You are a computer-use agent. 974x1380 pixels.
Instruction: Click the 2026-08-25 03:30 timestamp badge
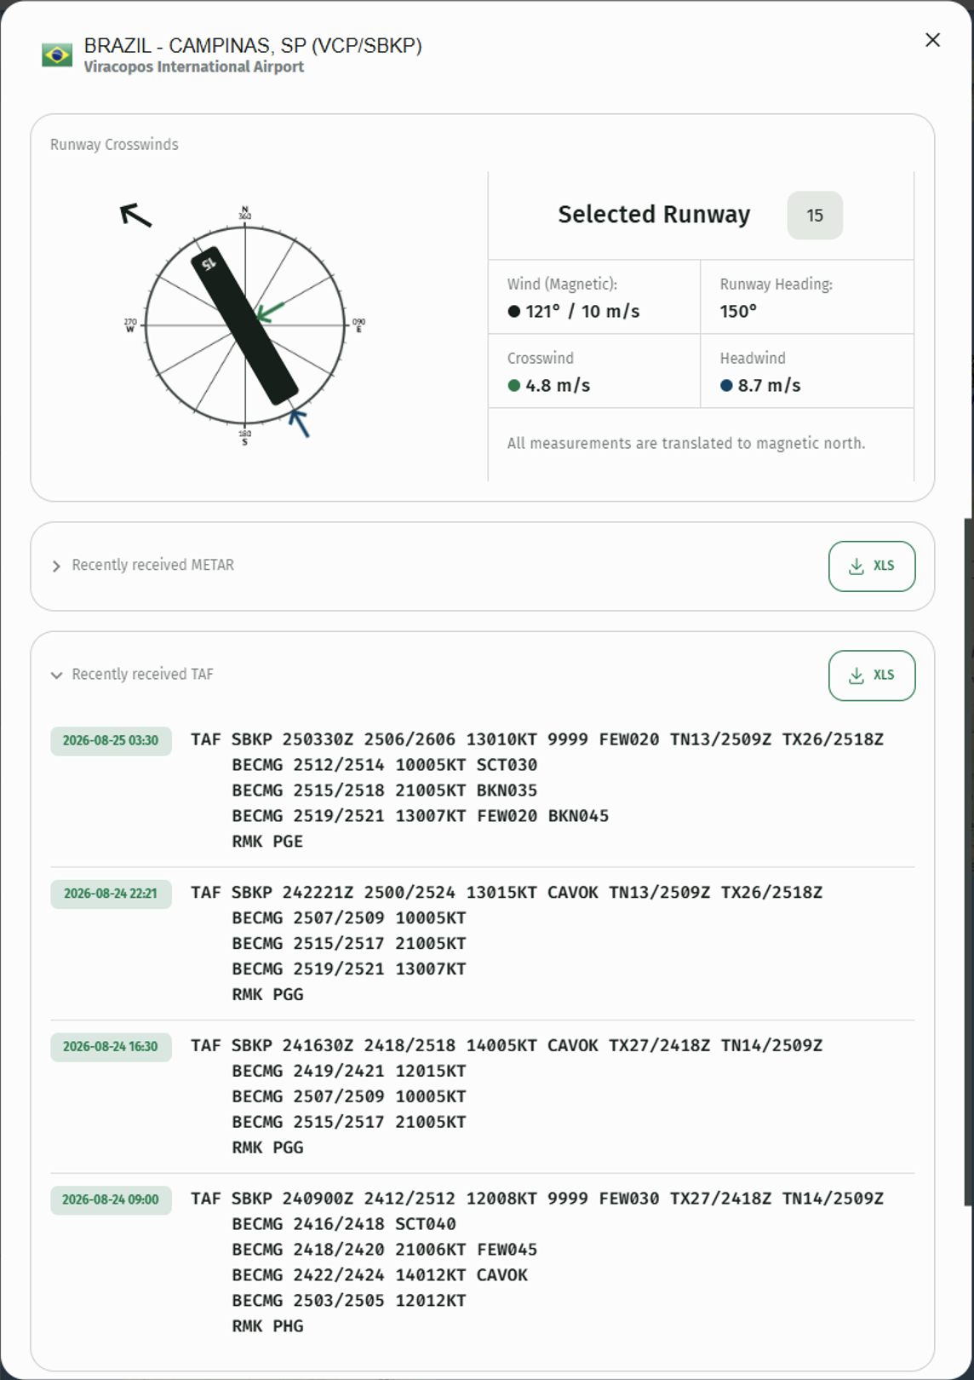(111, 740)
